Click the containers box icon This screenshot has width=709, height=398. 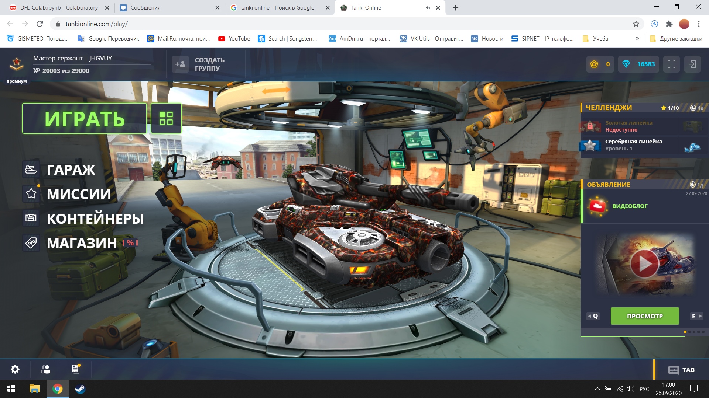tap(31, 218)
